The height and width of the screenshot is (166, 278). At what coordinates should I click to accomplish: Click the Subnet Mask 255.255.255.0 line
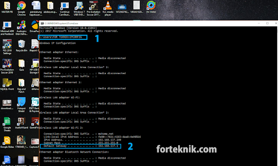81,143
